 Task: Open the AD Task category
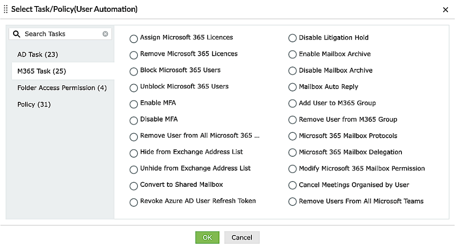(x=37, y=54)
